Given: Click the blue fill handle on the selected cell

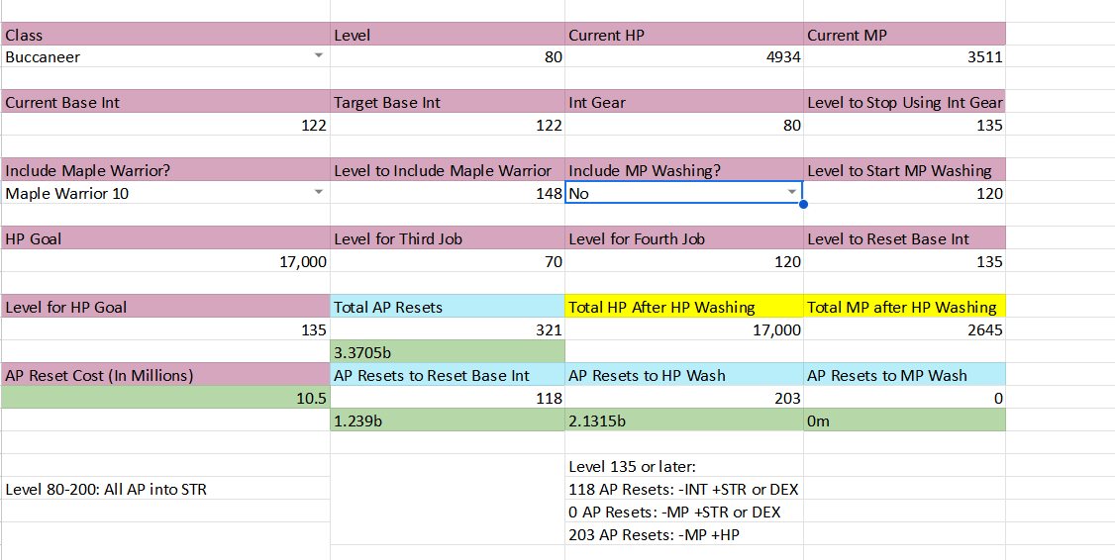Looking at the screenshot, I should click(x=802, y=205).
